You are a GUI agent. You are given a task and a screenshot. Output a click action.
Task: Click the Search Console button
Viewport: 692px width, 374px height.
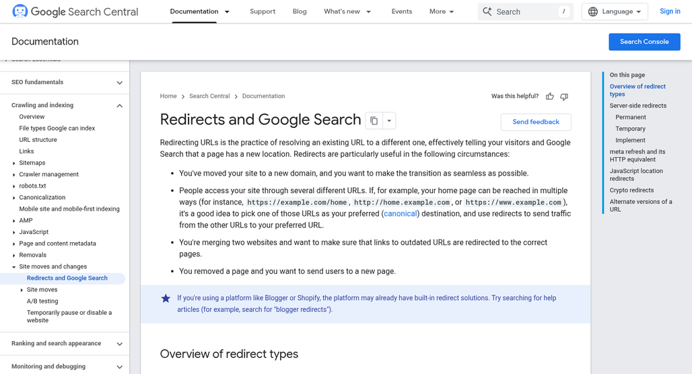tap(644, 42)
